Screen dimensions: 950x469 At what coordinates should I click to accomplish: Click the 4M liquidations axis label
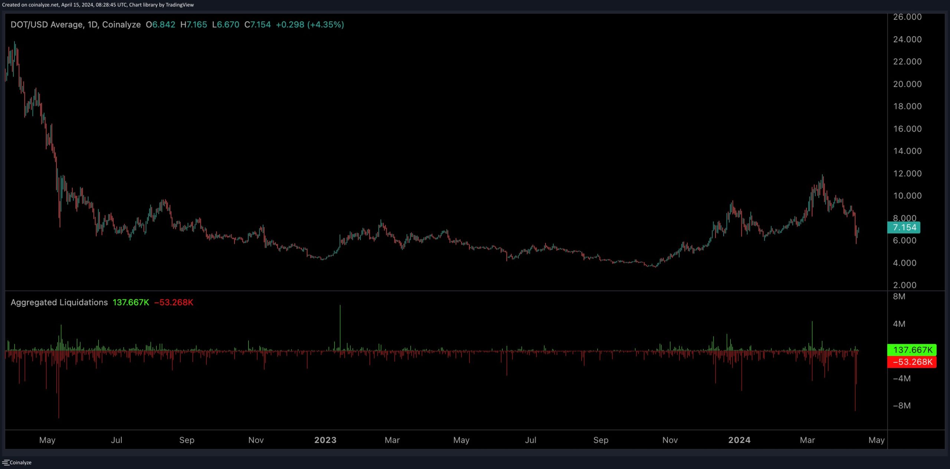[x=899, y=324]
